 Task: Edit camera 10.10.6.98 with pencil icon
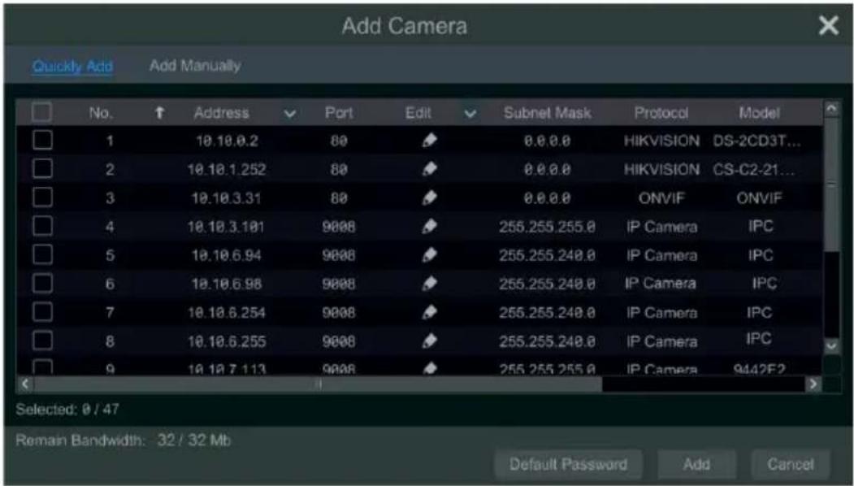tap(429, 284)
